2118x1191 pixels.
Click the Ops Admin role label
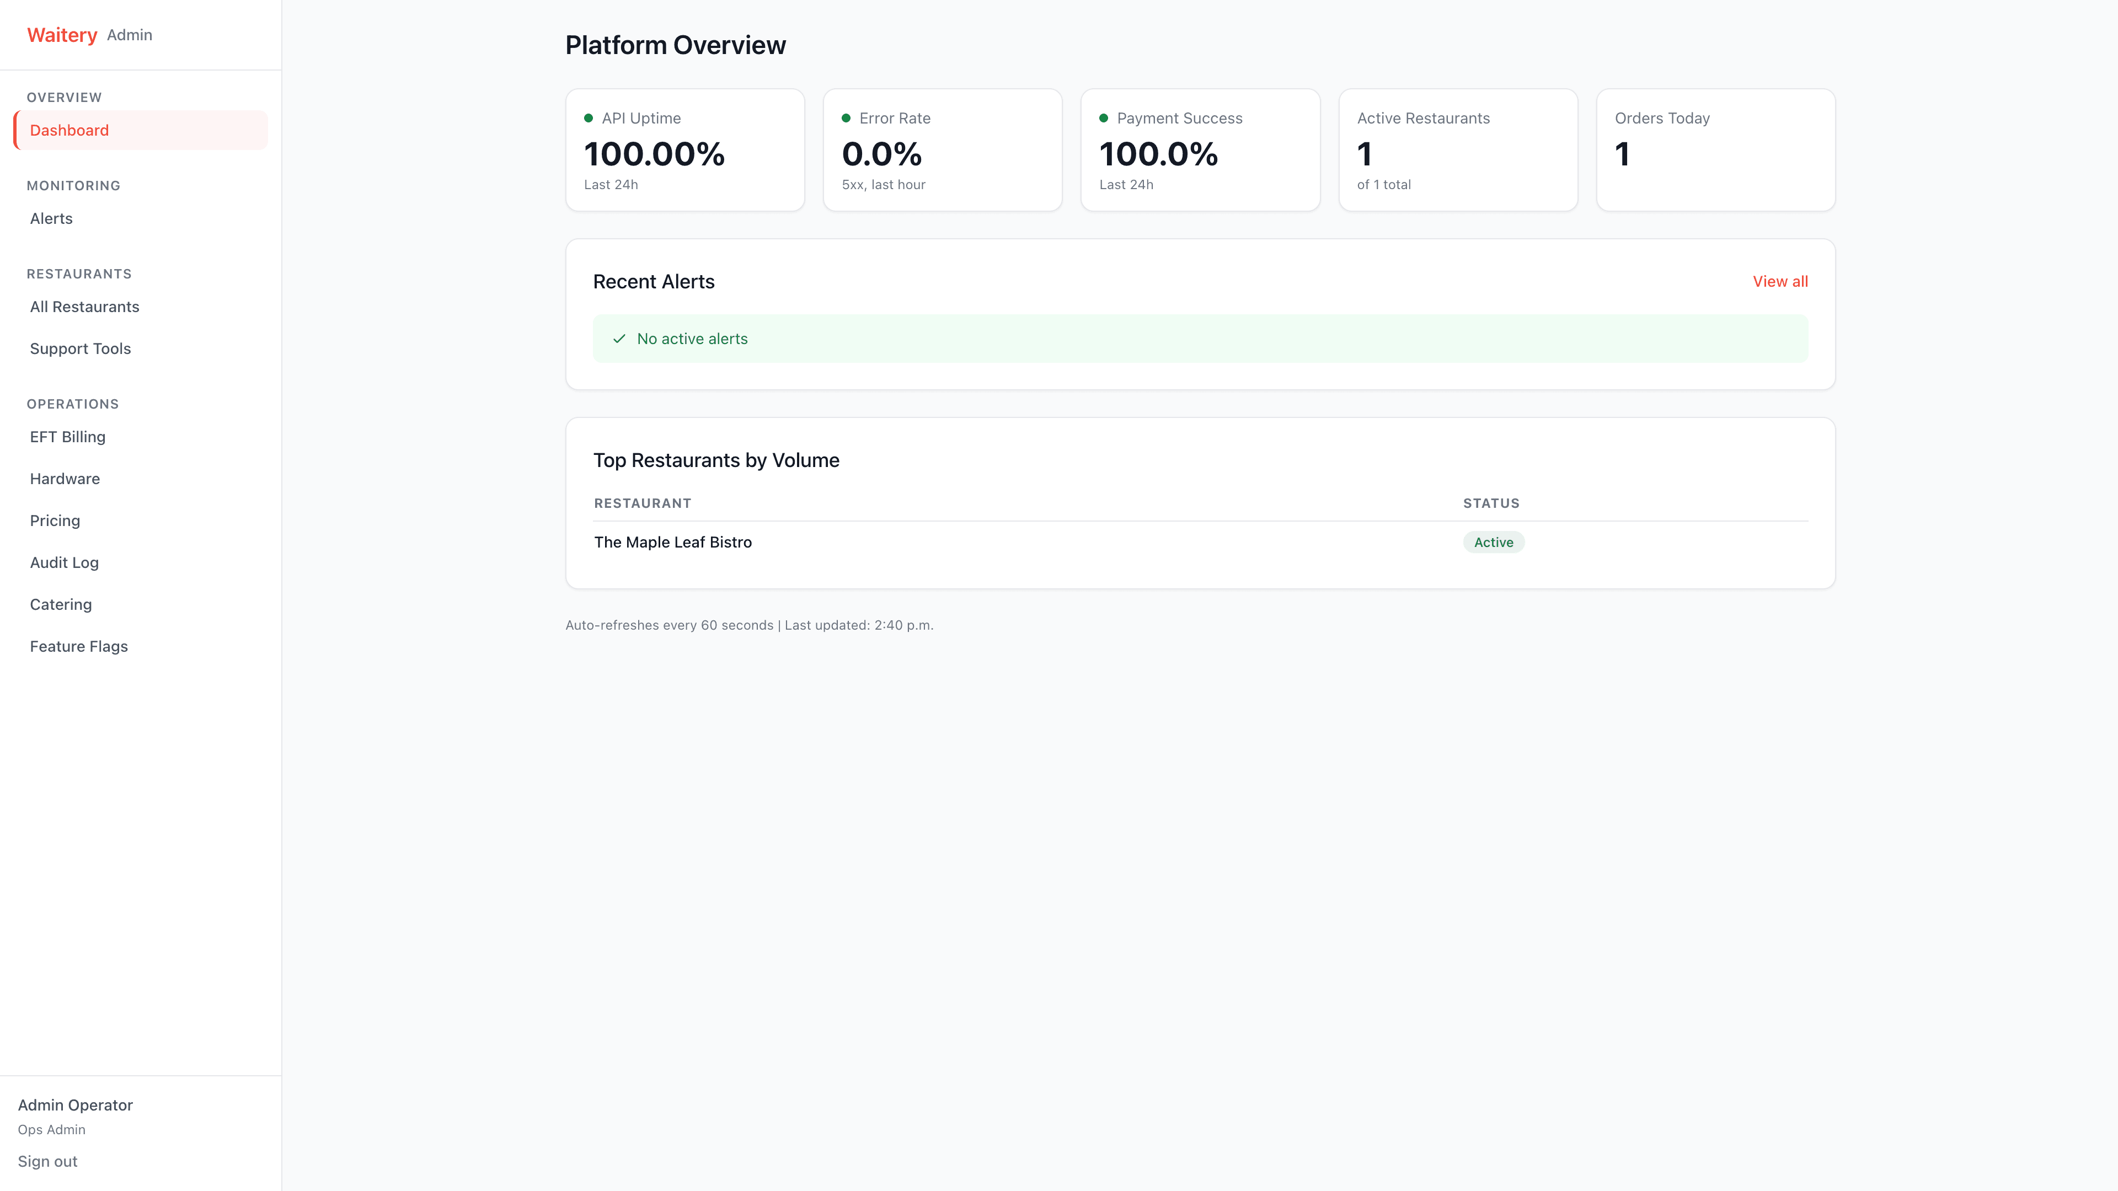click(x=52, y=1129)
